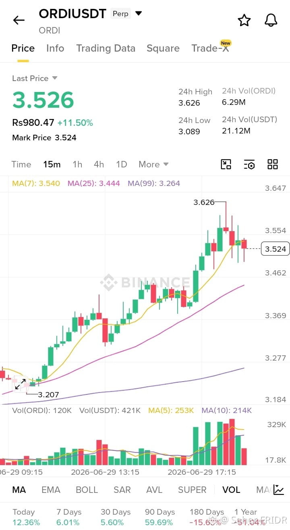Image resolution: width=290 pixels, height=530 pixels.
Task: Tap the Today 12.36% performance
Action: pos(26,517)
